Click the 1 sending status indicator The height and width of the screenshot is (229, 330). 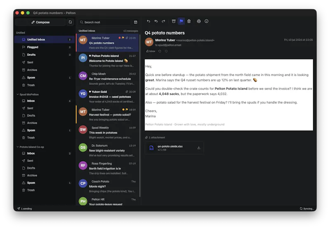tap(25, 209)
